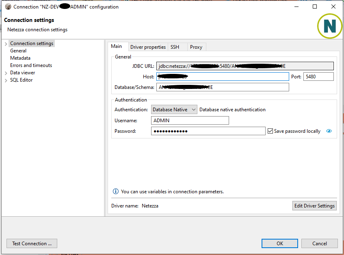This screenshot has height=255, width=344.
Task: Open the SSH tab
Action: click(x=175, y=47)
